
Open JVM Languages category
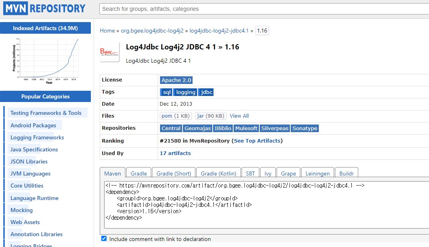[x=31, y=174]
